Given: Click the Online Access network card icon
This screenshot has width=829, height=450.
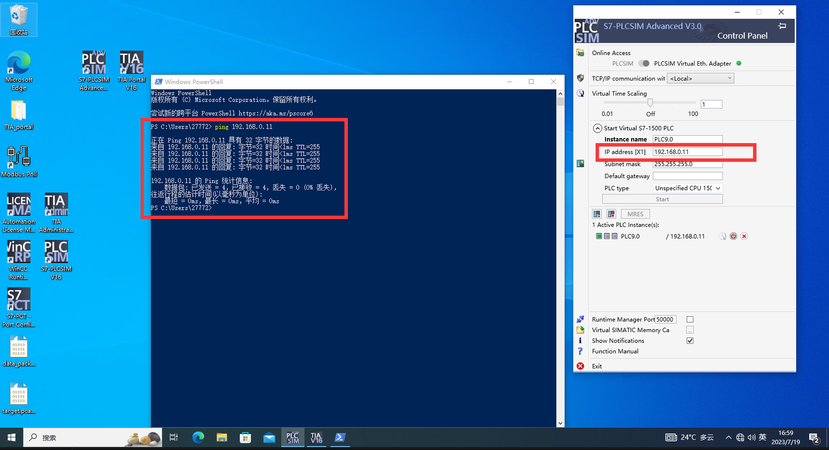Looking at the screenshot, I should (580, 53).
